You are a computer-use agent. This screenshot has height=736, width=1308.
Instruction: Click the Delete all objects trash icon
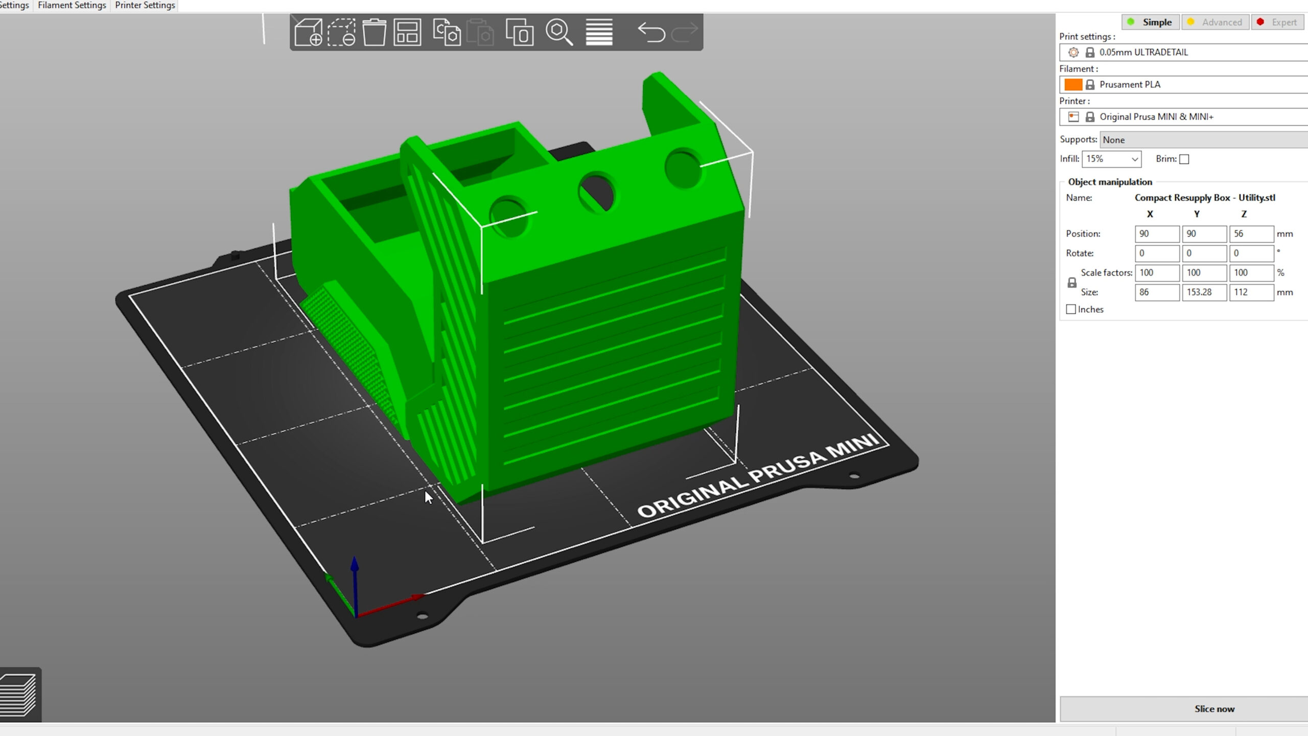[x=375, y=32]
